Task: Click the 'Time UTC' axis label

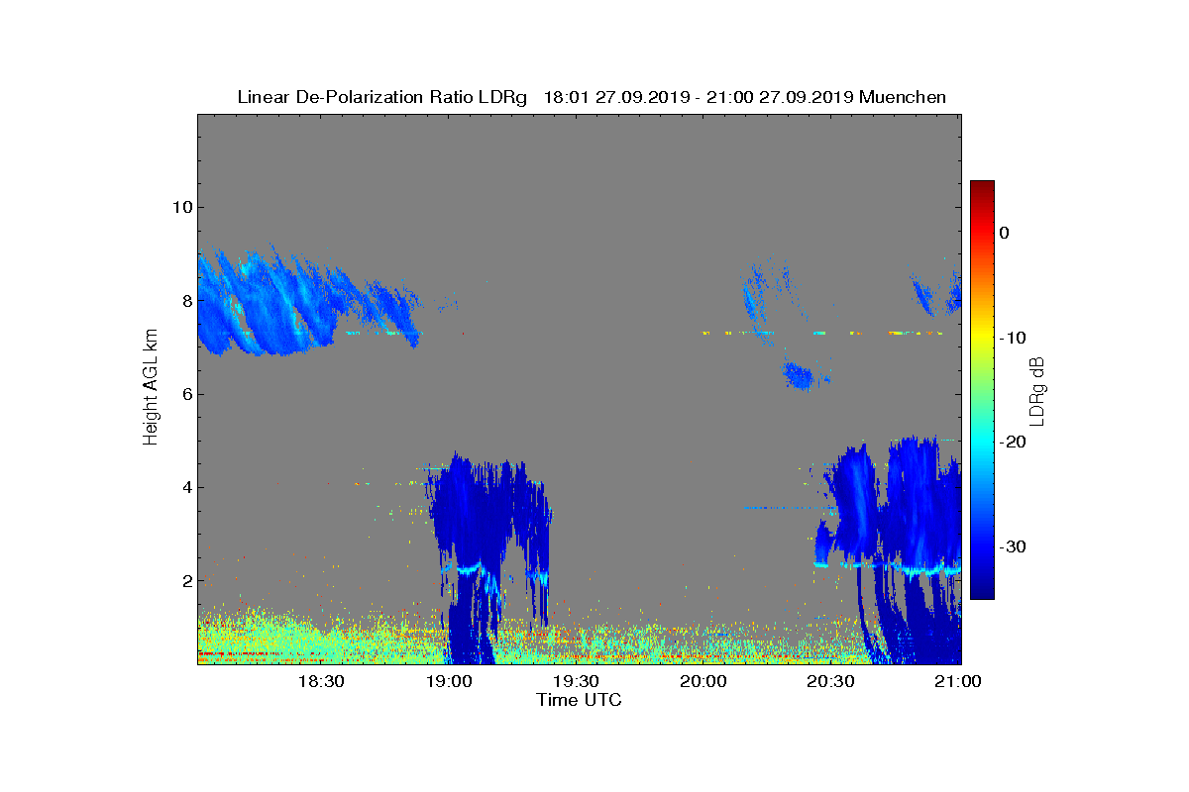Action: [x=579, y=700]
